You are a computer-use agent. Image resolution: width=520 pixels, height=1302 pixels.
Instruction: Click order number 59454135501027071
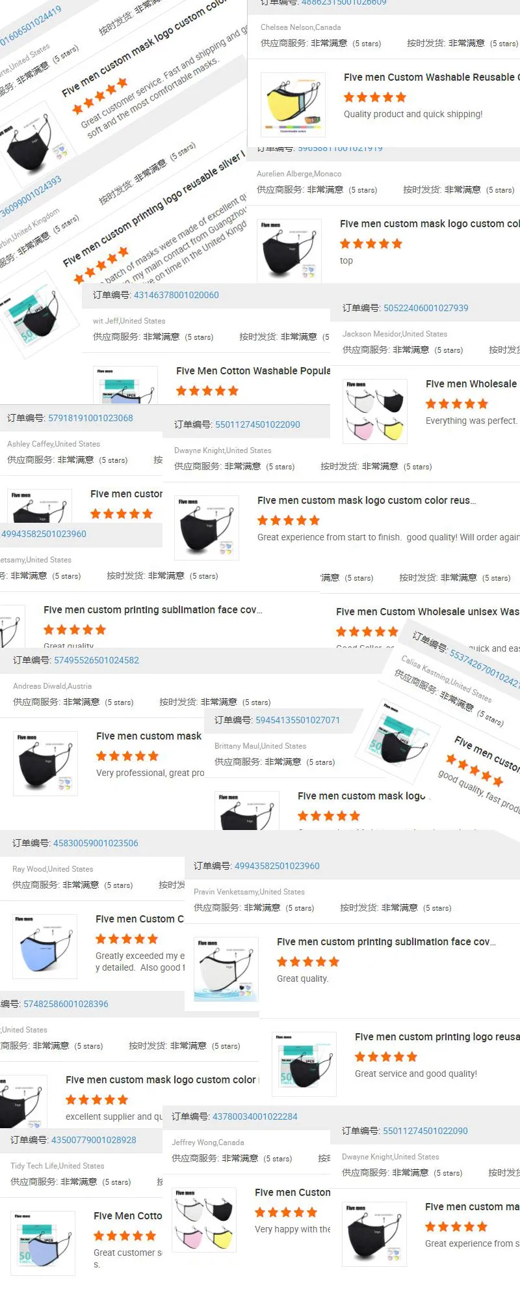point(298,720)
